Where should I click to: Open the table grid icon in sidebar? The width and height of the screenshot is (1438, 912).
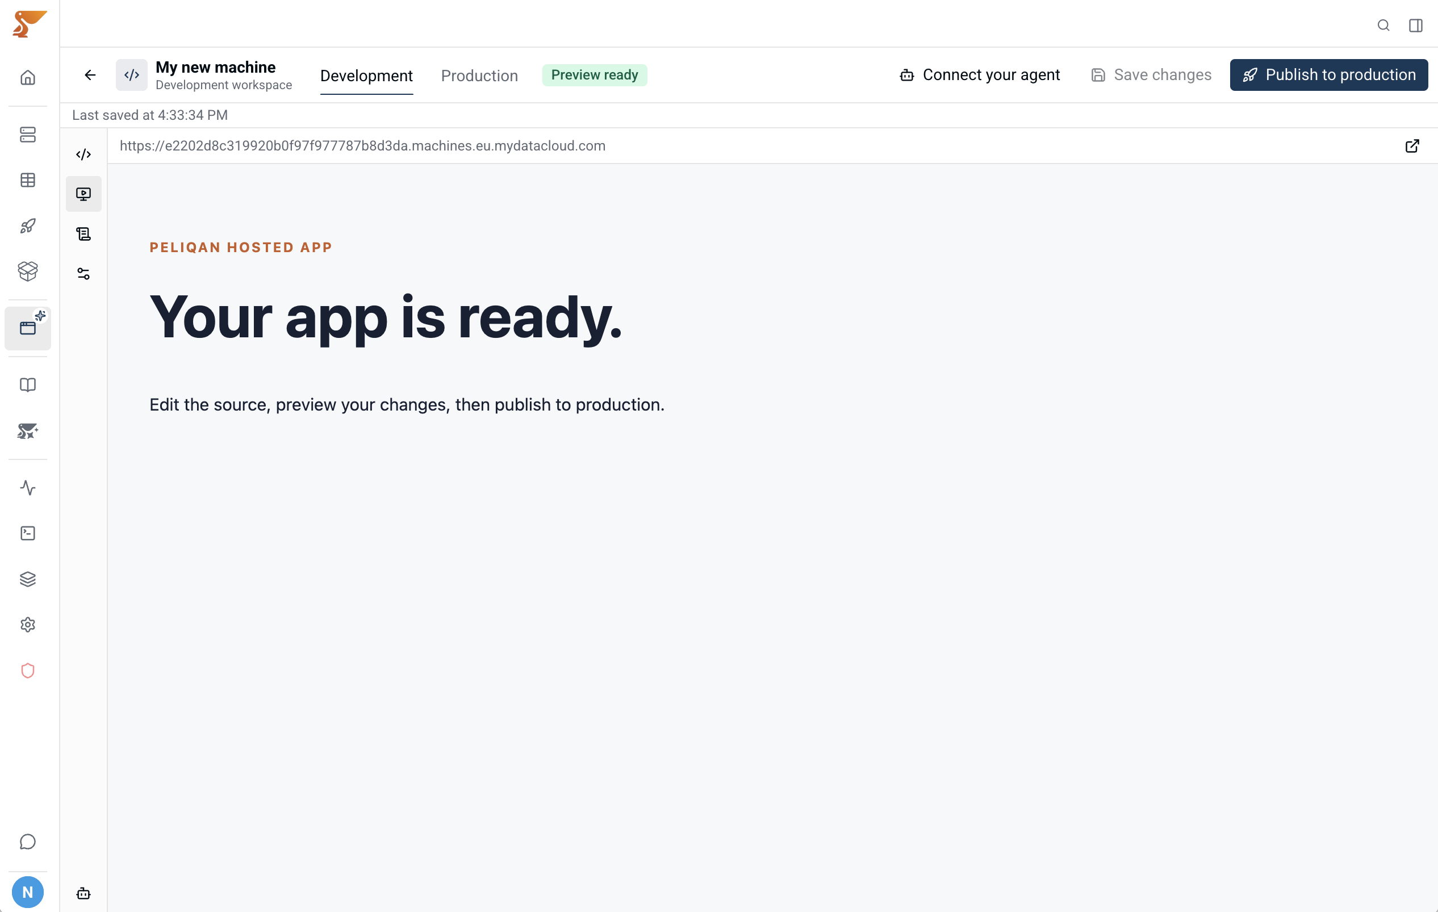click(x=27, y=180)
